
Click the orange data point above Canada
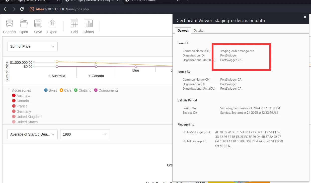click(x=96, y=63)
